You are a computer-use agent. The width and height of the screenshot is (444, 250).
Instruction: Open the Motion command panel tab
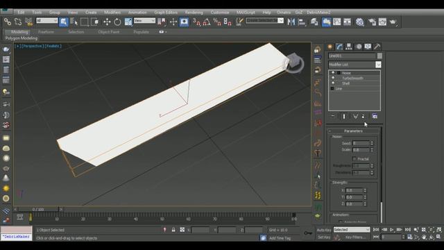(359, 47)
